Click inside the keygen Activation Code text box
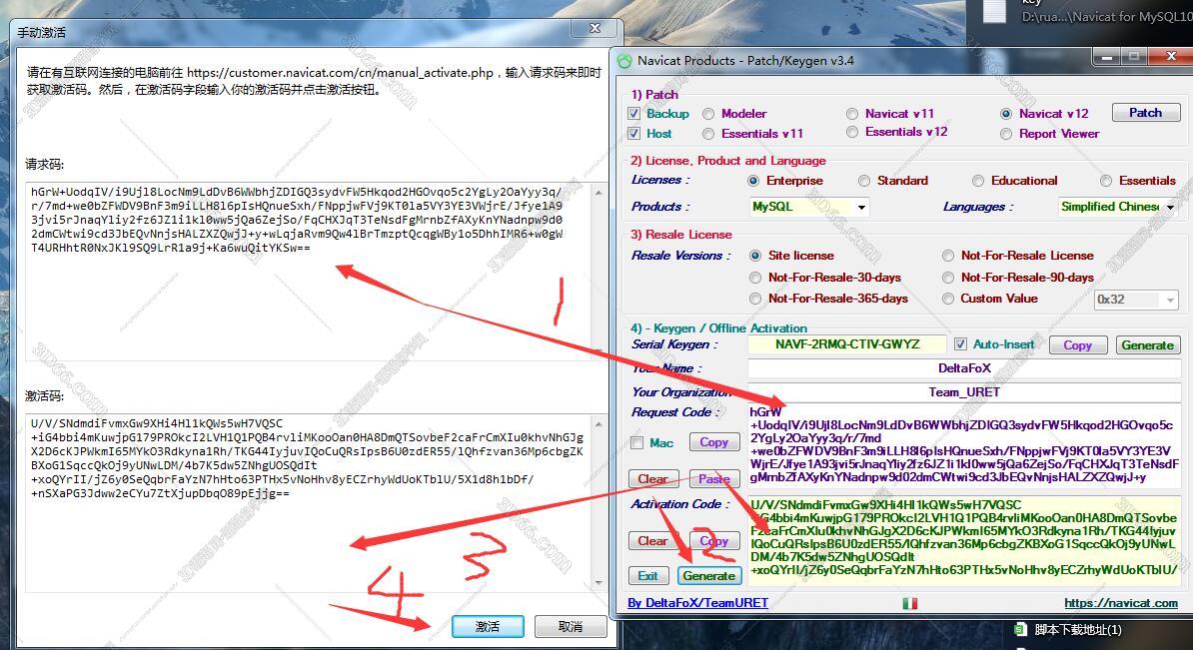The height and width of the screenshot is (650, 1193). [964, 539]
